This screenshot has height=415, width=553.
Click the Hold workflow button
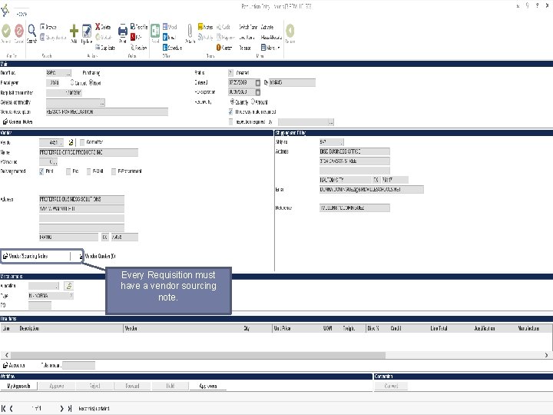(x=171, y=386)
